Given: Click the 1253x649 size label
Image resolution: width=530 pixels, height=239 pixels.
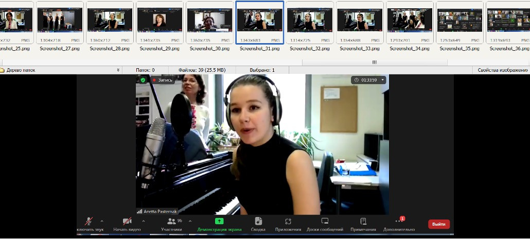Looking at the screenshot, I should pyautogui.click(x=450, y=40).
